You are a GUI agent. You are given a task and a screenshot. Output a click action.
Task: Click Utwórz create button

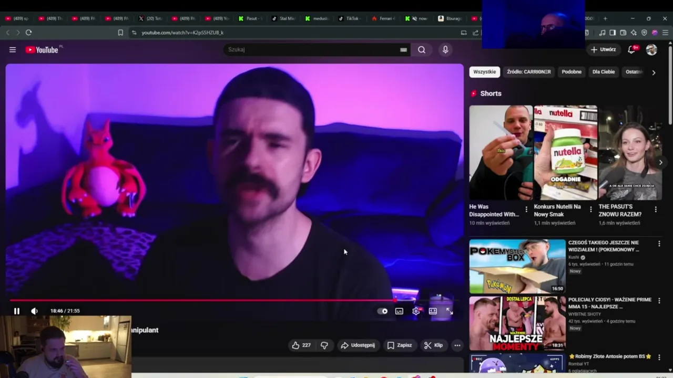(x=603, y=49)
